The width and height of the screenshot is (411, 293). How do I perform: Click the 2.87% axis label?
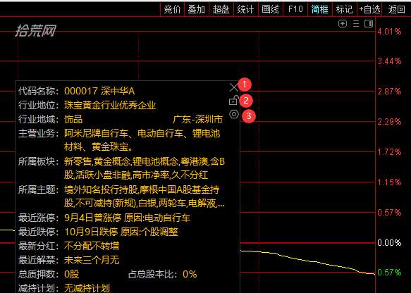point(389,92)
